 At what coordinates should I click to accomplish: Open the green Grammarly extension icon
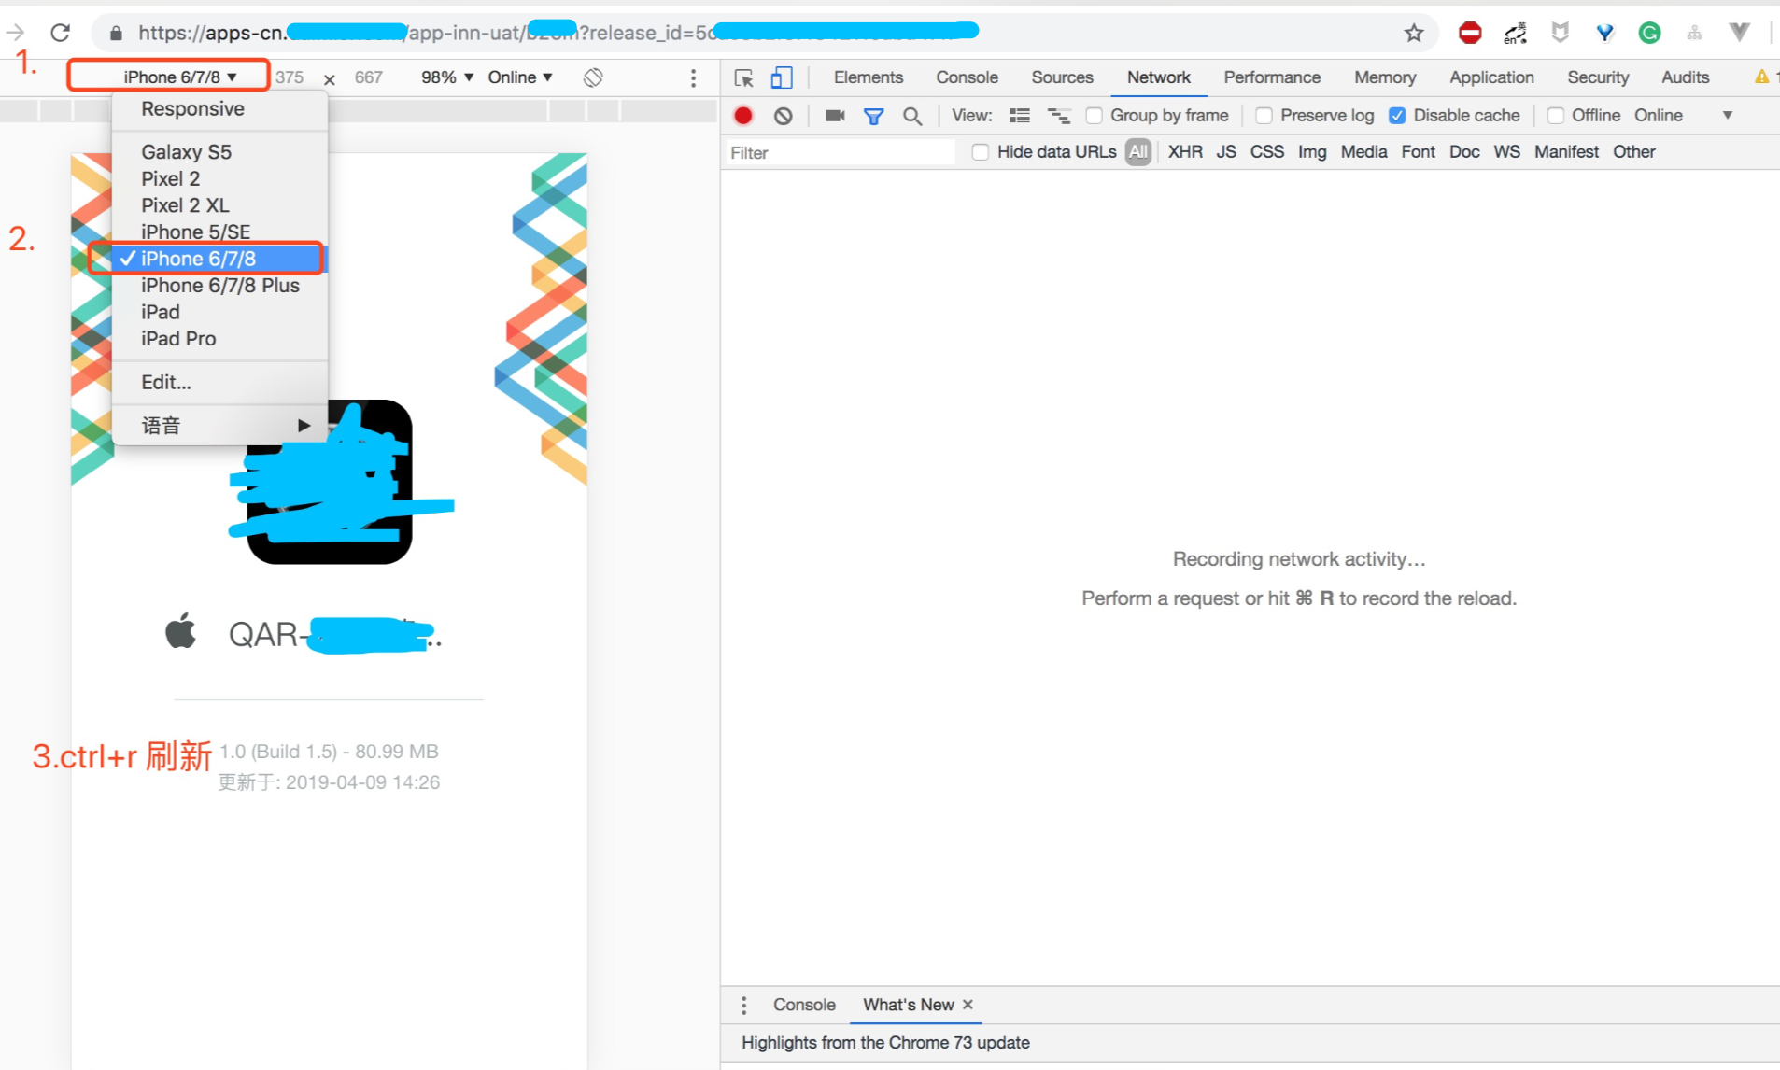pyautogui.click(x=1649, y=34)
